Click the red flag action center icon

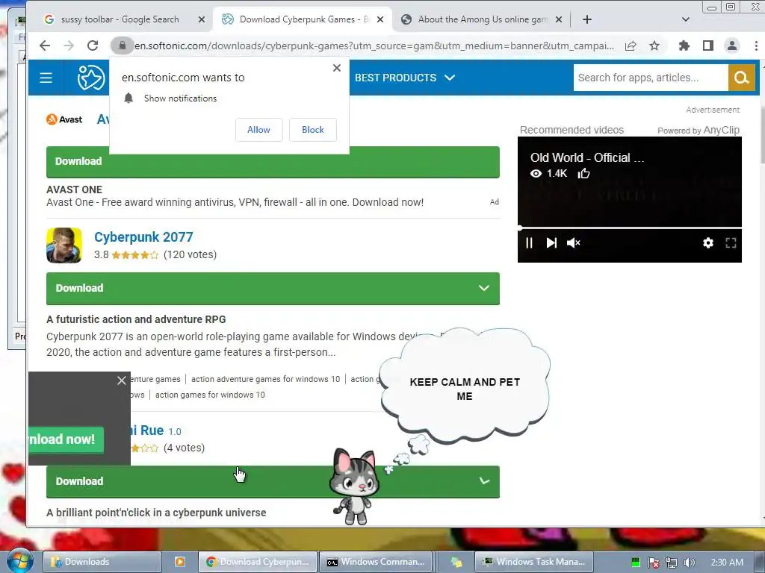(653, 563)
